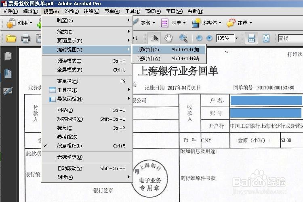Expand Navigation Panels (导览面板) submenu
The height and width of the screenshot is (202, 303).
[88, 99]
